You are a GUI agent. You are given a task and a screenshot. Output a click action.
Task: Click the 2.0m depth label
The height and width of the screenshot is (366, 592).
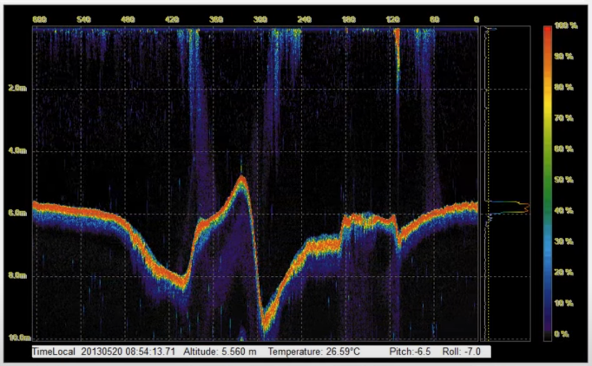point(17,88)
